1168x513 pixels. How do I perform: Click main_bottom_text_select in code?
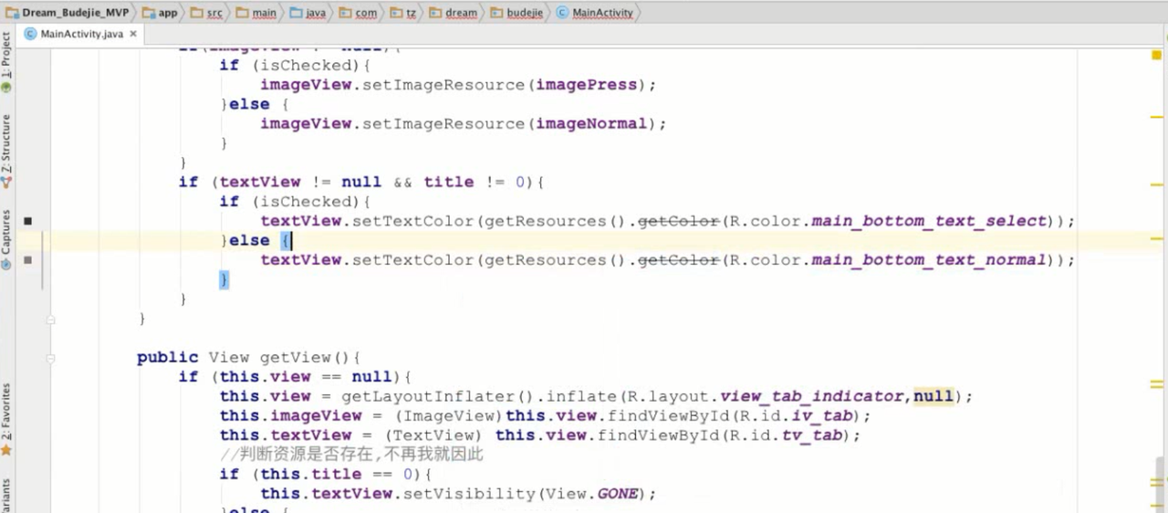[929, 221]
